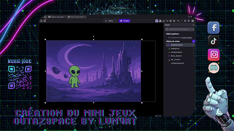Click the TikTok icon
This screenshot has height=131, width=234.
pyautogui.click(x=214, y=41)
